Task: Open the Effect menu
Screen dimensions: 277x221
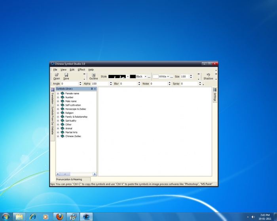Action: tap(81, 69)
